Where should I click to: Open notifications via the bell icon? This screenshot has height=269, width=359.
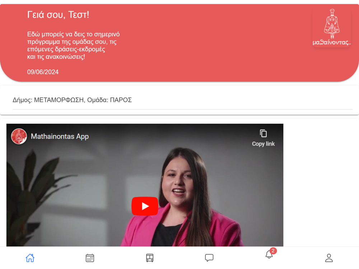point(269,254)
